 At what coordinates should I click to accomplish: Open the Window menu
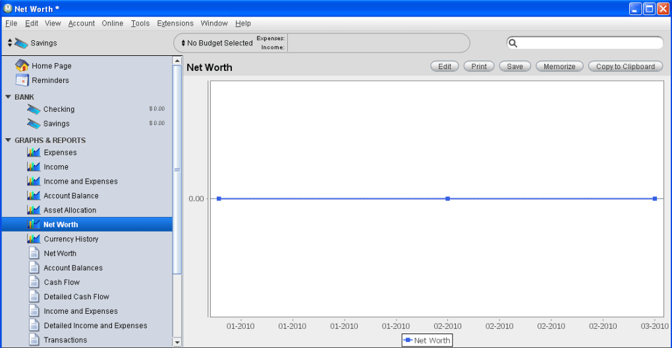[214, 23]
